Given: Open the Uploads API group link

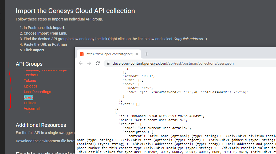Looking at the screenshot, I should (x=30, y=86).
